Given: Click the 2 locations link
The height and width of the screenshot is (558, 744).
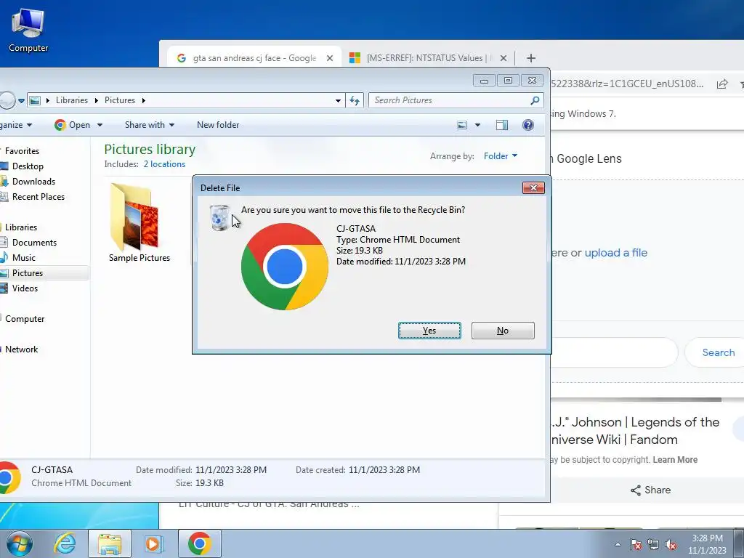Looking at the screenshot, I should [164, 164].
